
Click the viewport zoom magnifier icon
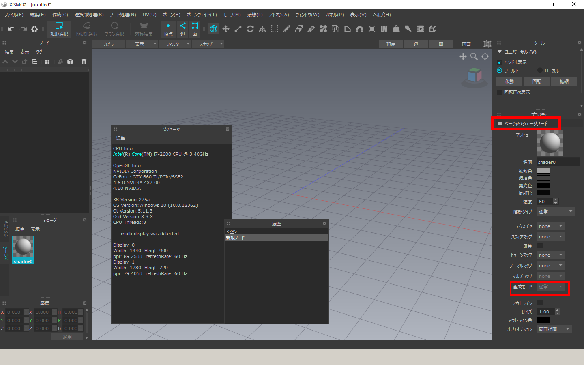click(x=474, y=56)
